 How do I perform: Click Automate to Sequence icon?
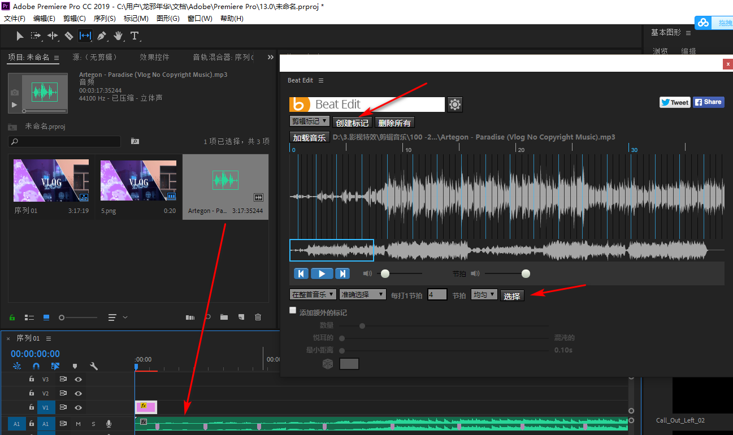190,317
